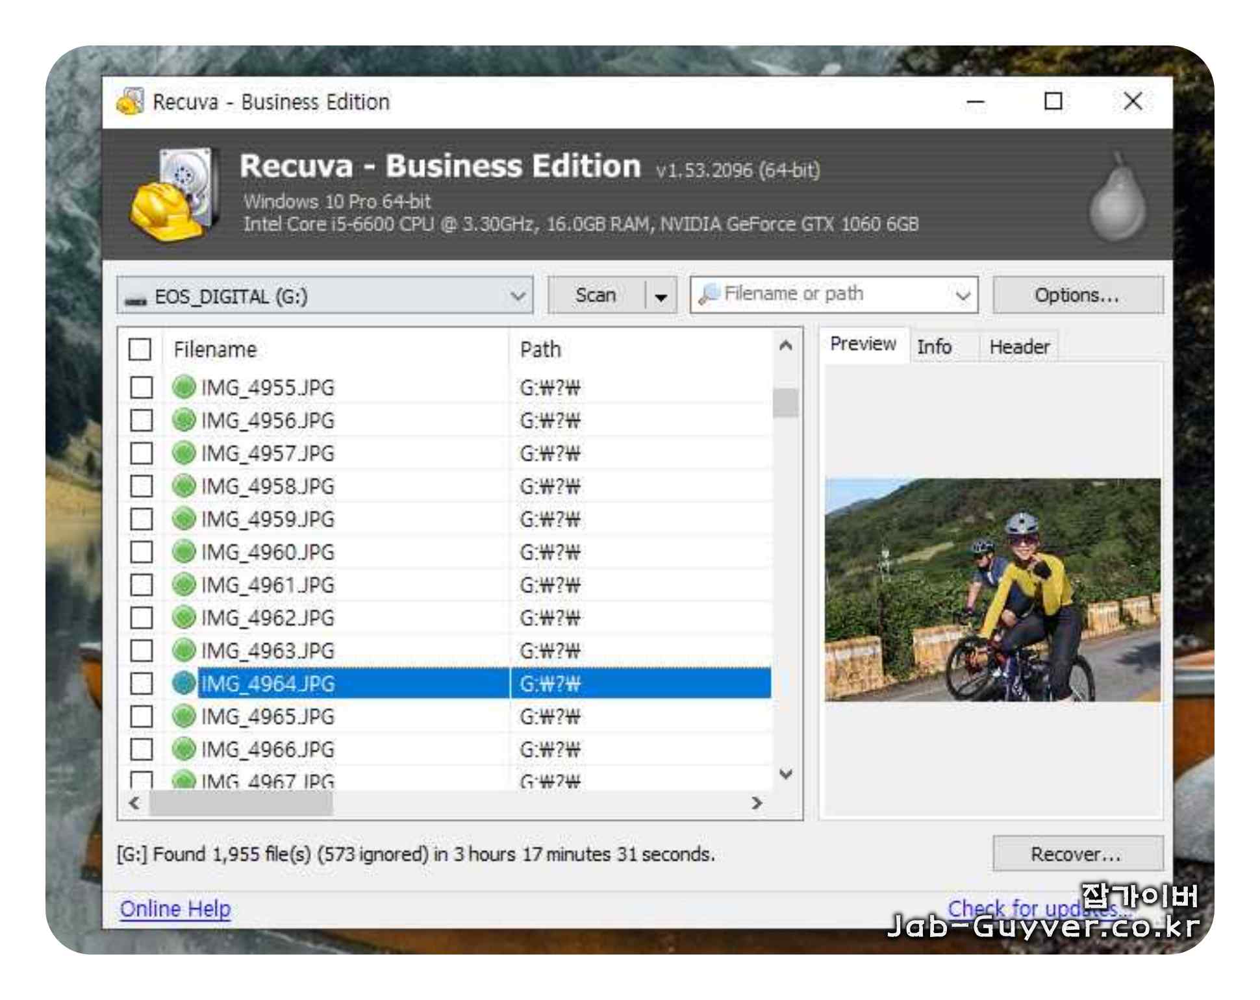Open the Online Help link
This screenshot has height=1000, width=1260.
175,908
